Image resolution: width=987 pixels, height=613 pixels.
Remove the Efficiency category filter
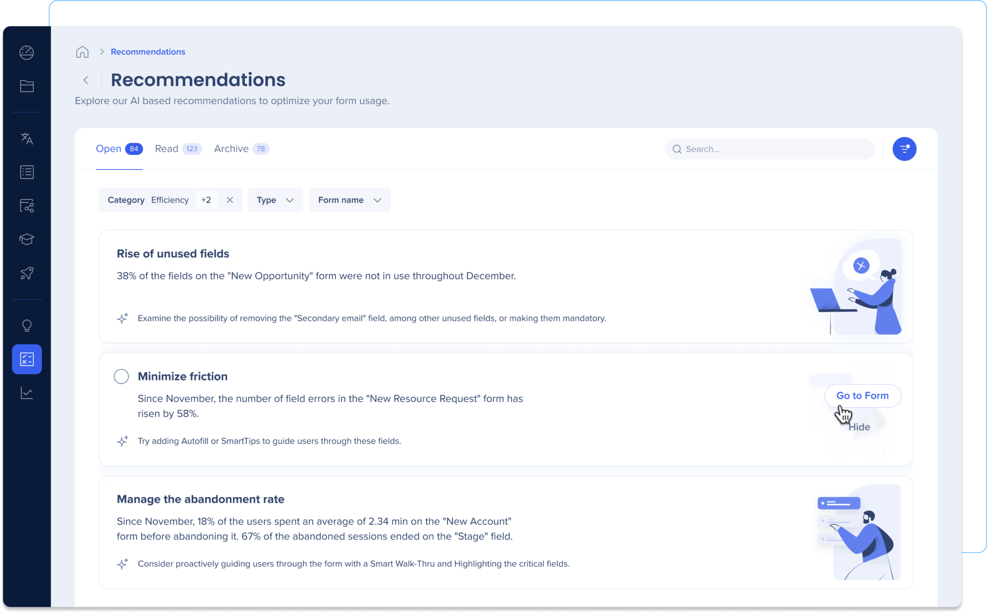(229, 200)
